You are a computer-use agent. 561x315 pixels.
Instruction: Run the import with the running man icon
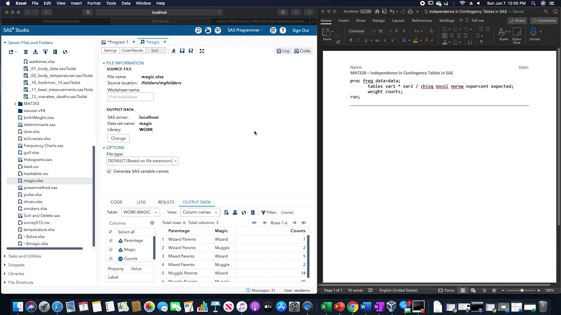coord(174,51)
